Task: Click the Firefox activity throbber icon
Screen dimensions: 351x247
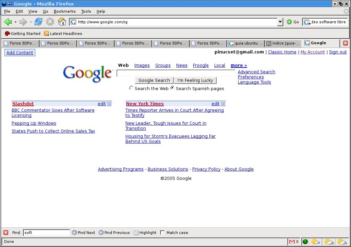Action: (x=346, y=11)
